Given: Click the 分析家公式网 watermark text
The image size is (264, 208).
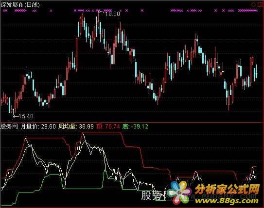Looking at the screenshot, I should click(228, 190).
